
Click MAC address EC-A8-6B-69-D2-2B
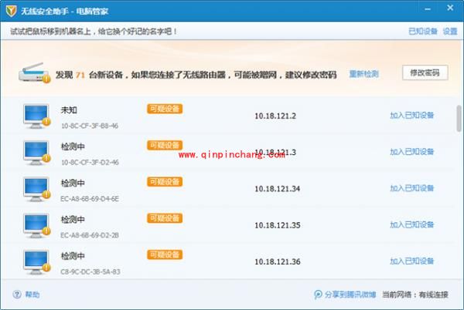(x=90, y=235)
